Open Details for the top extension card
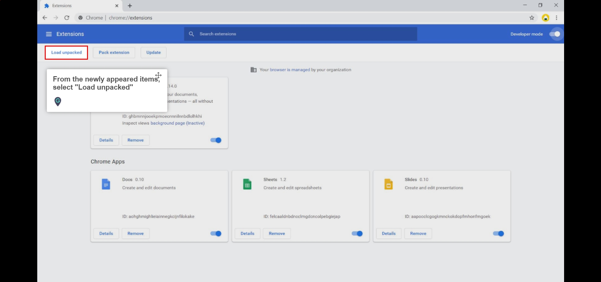 click(106, 140)
